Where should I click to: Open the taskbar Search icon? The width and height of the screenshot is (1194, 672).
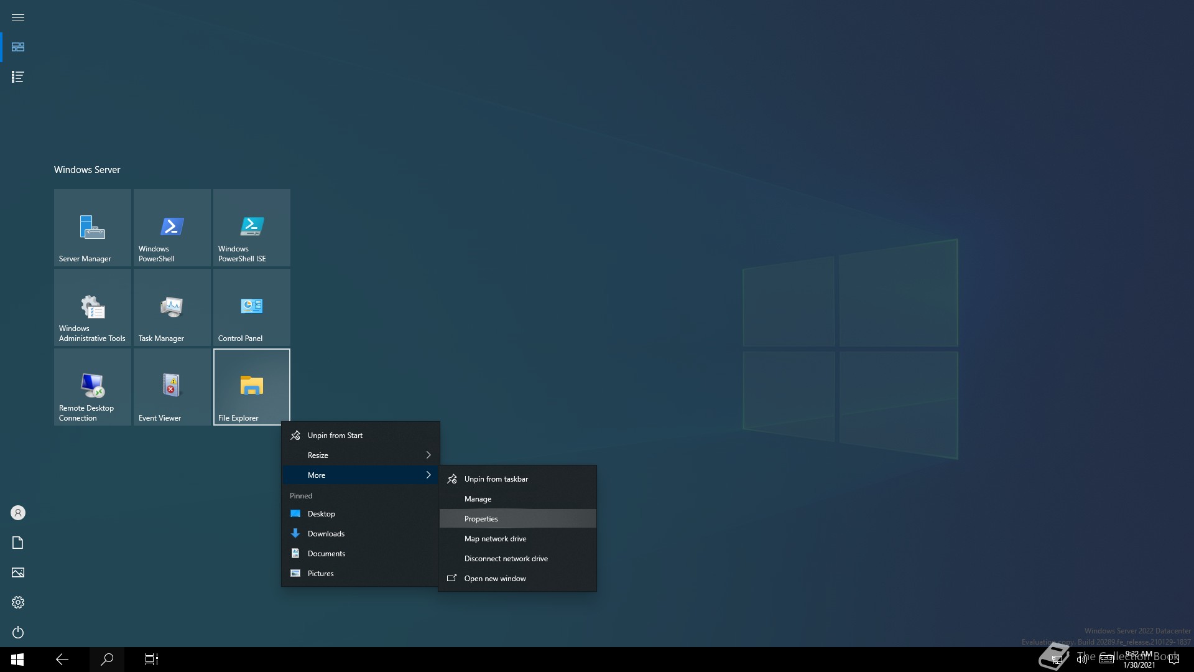pos(107,660)
